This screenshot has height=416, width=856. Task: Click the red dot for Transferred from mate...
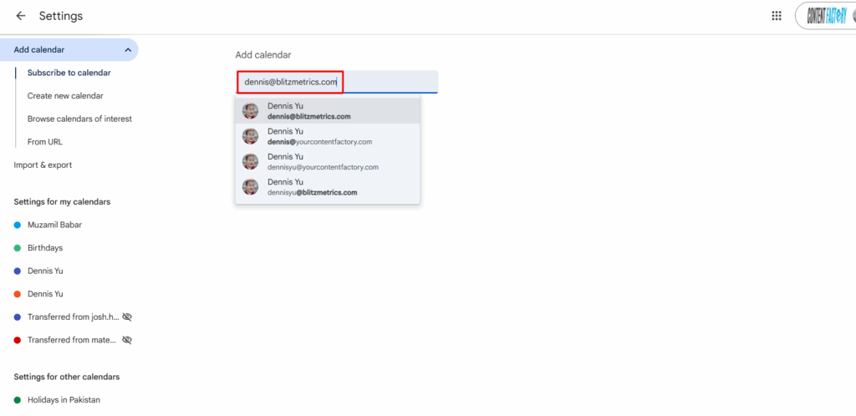coord(17,340)
